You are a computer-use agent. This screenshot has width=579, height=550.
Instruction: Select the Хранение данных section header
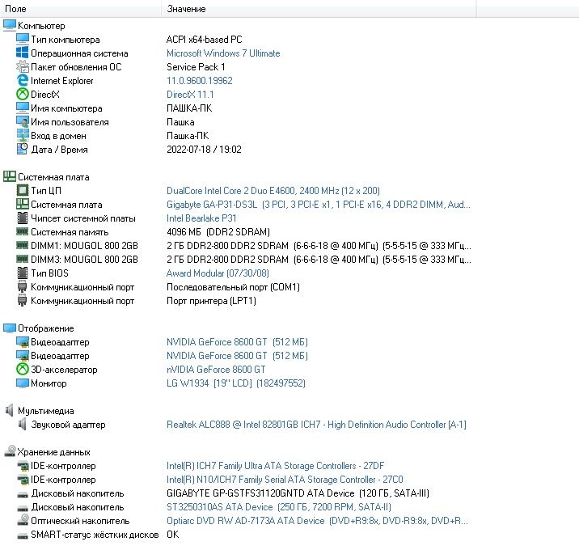click(54, 452)
